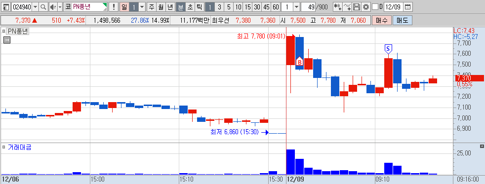Toggle the sidebar panel icon left of the stock code

coord(6,7)
